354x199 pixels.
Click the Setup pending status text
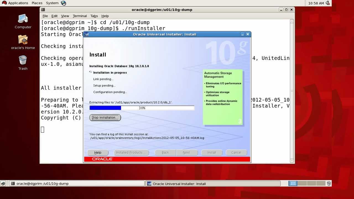pyautogui.click(x=105, y=86)
